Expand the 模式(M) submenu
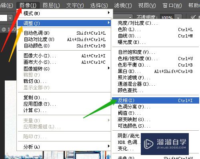This screenshot has height=159, width=200. pyautogui.click(x=64, y=13)
